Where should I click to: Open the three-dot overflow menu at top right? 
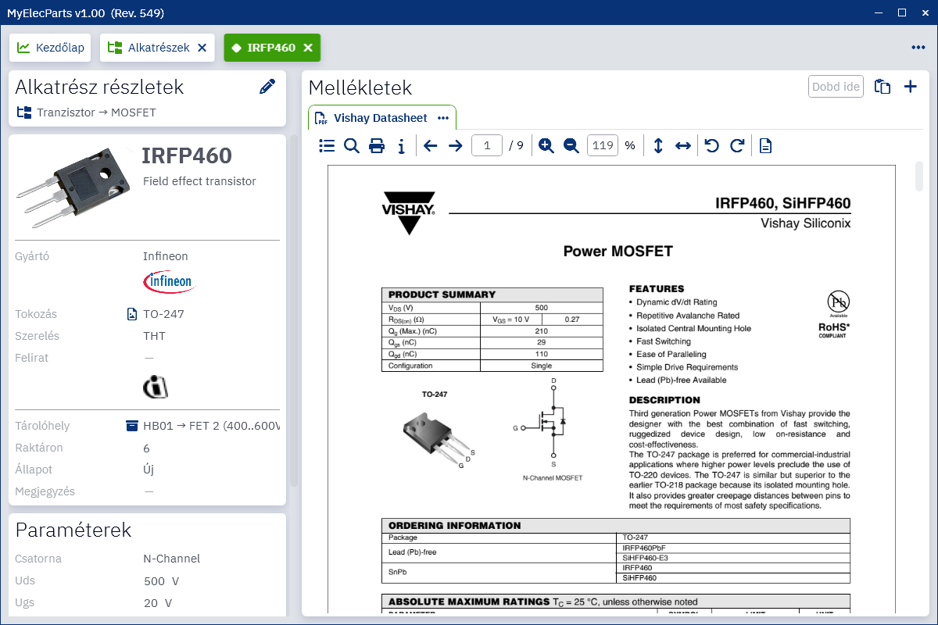(x=918, y=48)
